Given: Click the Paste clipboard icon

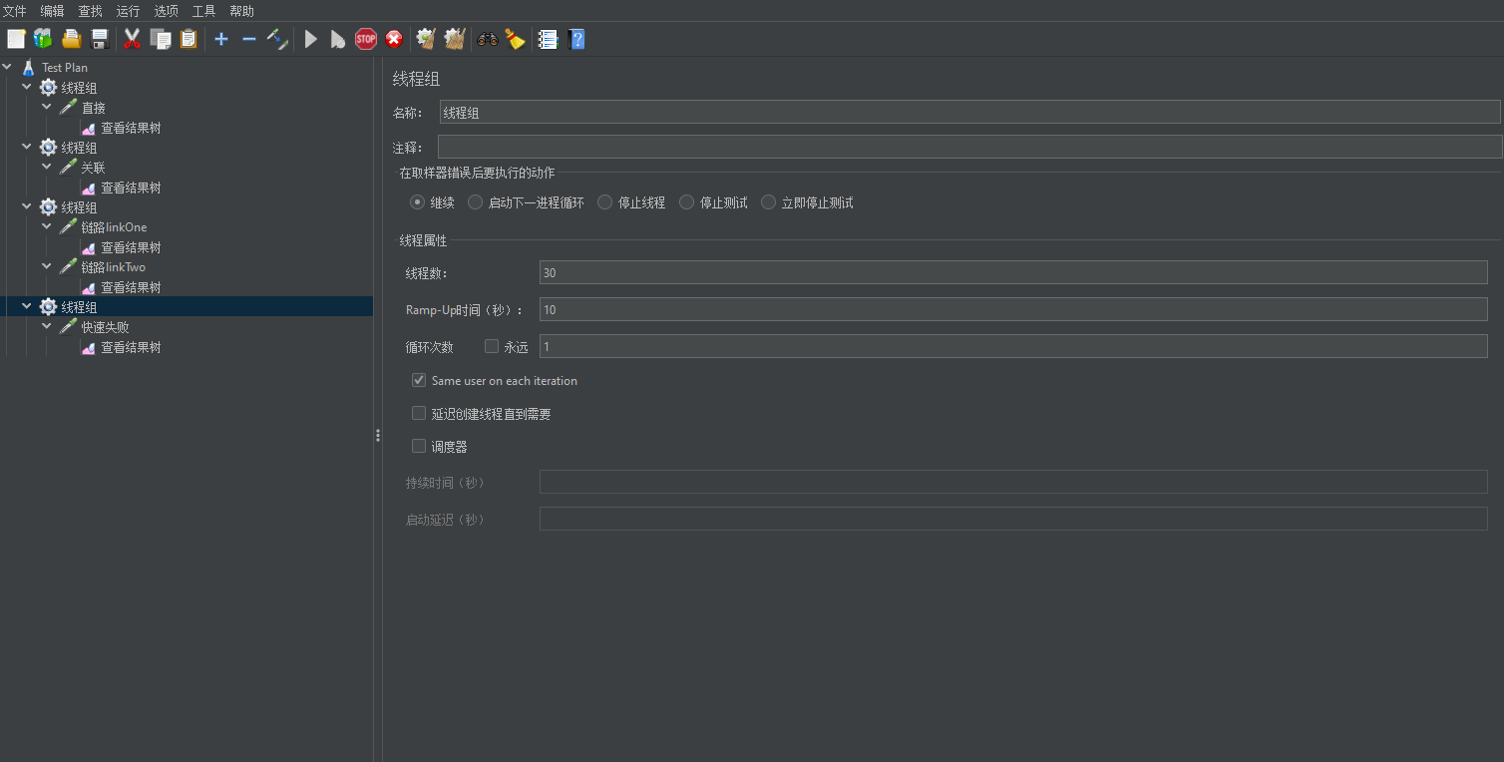Looking at the screenshot, I should pos(188,39).
